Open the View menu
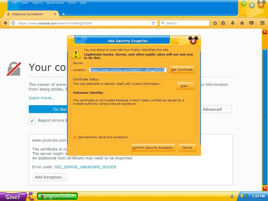Viewport: 268px width, 201px height. coord(24,3)
